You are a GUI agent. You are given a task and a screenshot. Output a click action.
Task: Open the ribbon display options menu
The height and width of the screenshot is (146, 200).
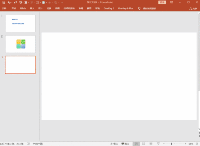click(172, 2)
